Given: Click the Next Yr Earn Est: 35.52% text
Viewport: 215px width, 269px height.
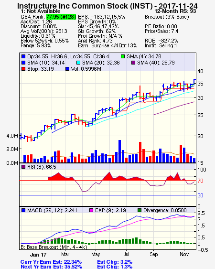Looking at the screenshot, I should 51,267.
